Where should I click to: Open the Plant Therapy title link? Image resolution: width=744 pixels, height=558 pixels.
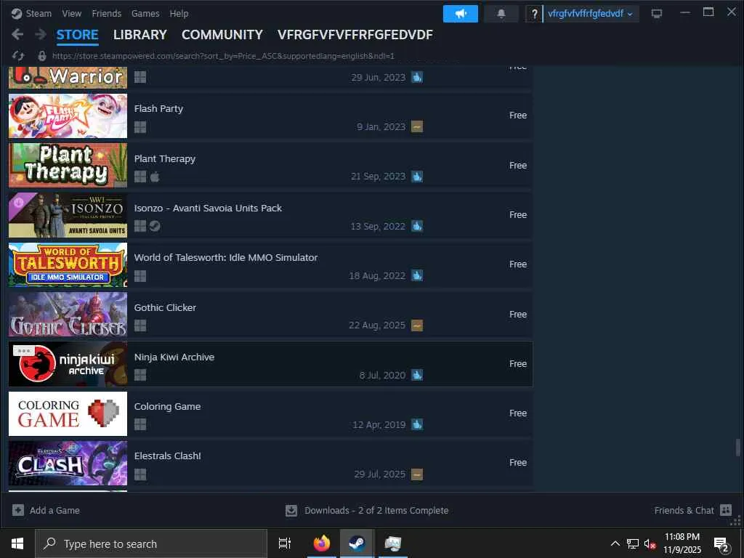coord(165,159)
